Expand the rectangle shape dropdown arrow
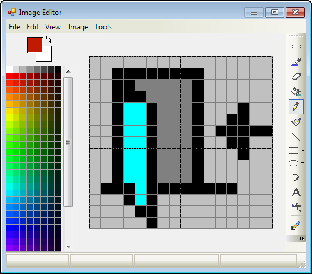The width and height of the screenshot is (312, 274). [x=303, y=150]
